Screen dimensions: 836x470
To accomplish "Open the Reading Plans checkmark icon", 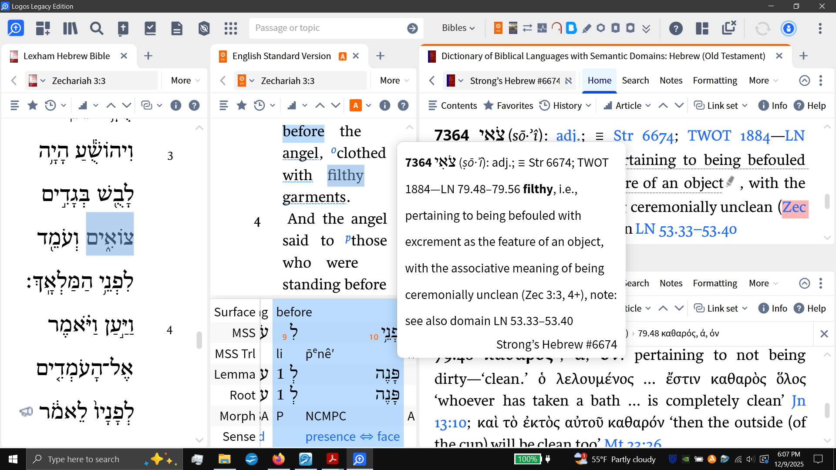I will click(150, 29).
